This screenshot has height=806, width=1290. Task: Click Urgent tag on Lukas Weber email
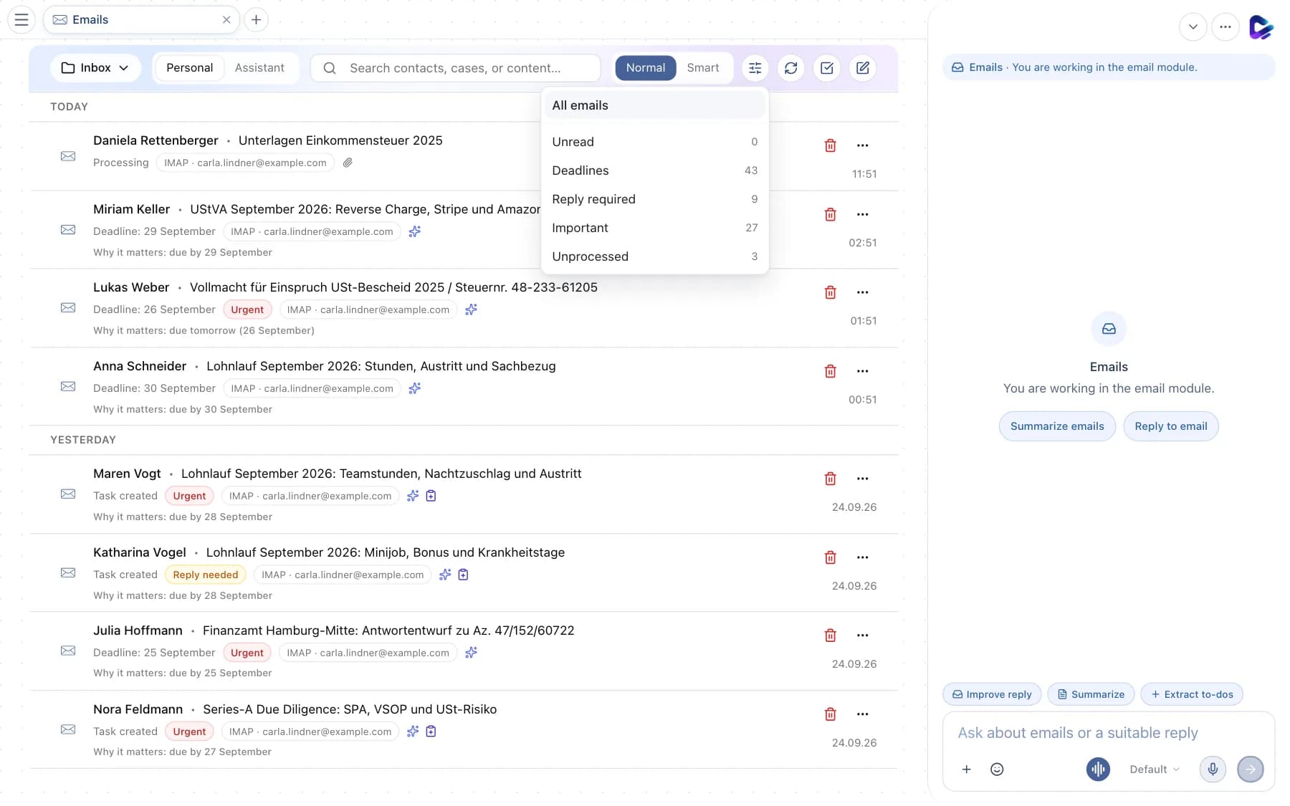point(247,310)
